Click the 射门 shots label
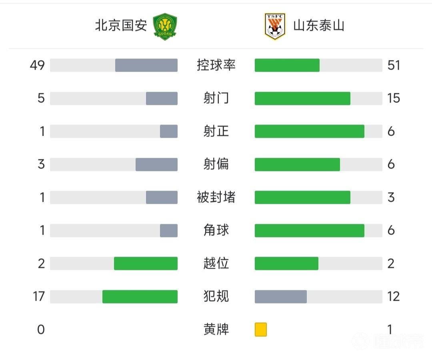The width and height of the screenshot is (432, 354). click(x=216, y=98)
